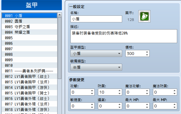The height and width of the screenshot is (114, 181).
Task: Decrease 最大 HP value with down arrow
Action: [147, 107]
